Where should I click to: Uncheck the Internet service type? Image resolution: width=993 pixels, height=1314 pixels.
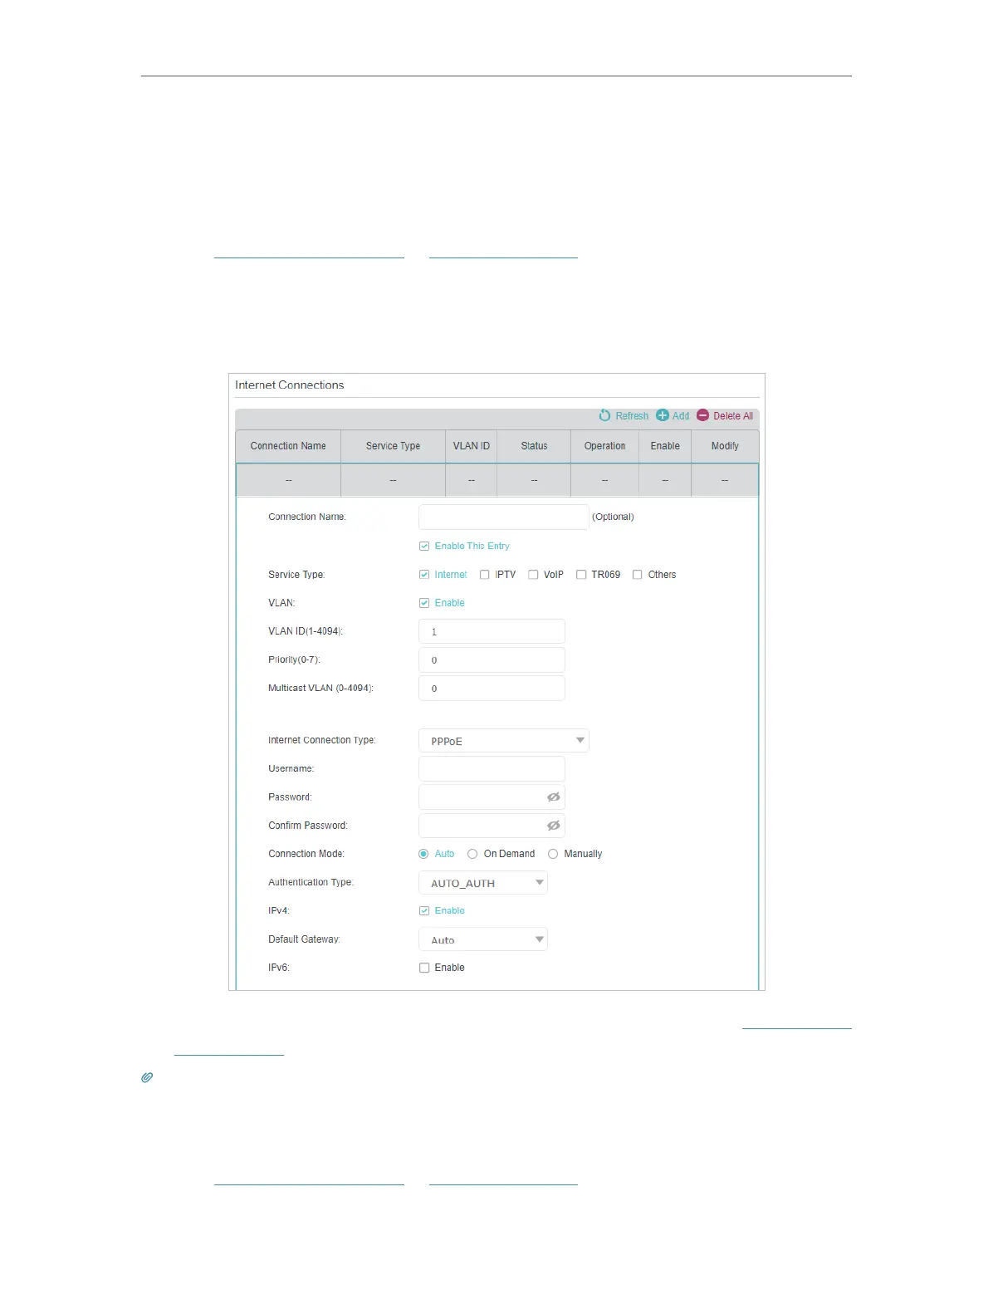(424, 575)
